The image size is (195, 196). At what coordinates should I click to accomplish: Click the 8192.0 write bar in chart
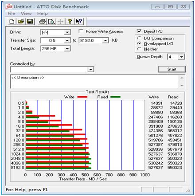tap(57, 167)
